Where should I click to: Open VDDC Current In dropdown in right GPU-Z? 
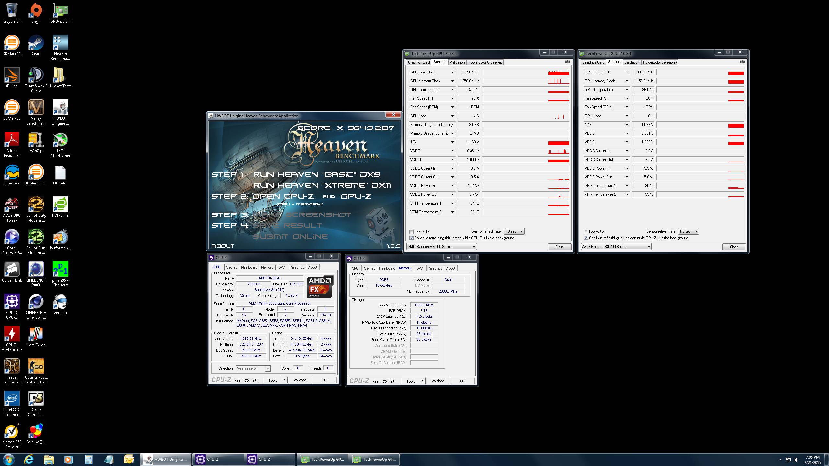coord(627,151)
